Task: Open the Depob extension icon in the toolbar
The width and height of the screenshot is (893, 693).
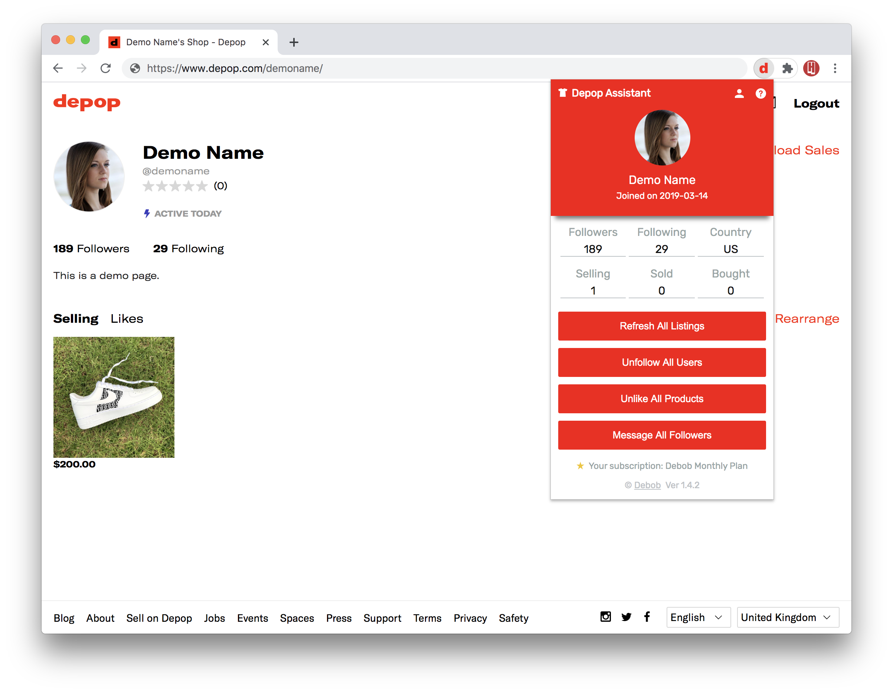Action: (764, 68)
